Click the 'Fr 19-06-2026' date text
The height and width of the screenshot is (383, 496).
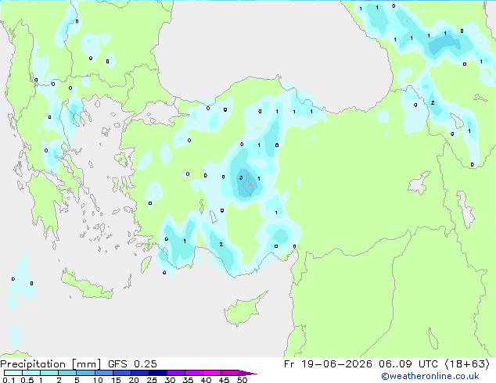point(328,364)
